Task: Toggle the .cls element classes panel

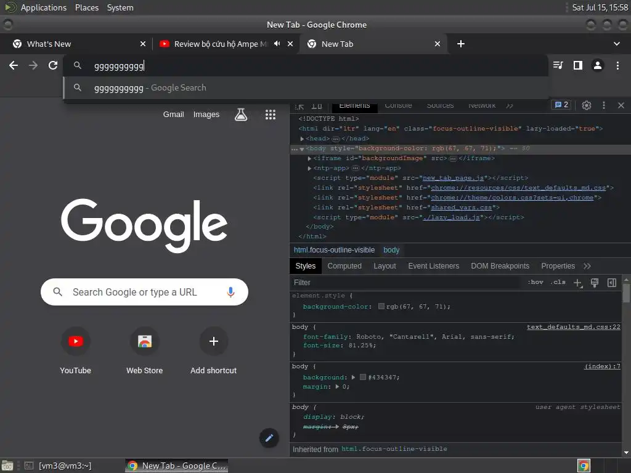Action: (558, 282)
